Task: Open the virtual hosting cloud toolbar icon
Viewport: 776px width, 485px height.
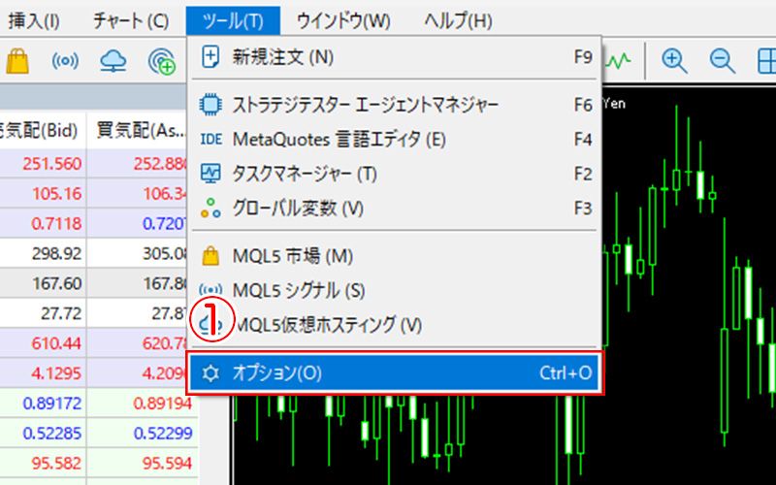Action: click(114, 60)
